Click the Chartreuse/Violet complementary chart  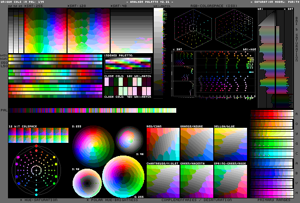pyautogui.click(x=163, y=180)
